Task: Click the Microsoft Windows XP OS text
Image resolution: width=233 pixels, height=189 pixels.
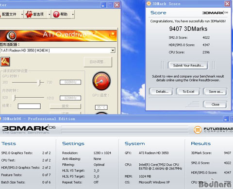Action: click(154, 182)
